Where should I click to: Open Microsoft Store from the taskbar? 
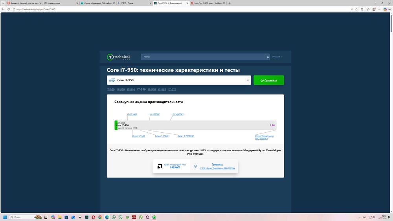click(66, 217)
